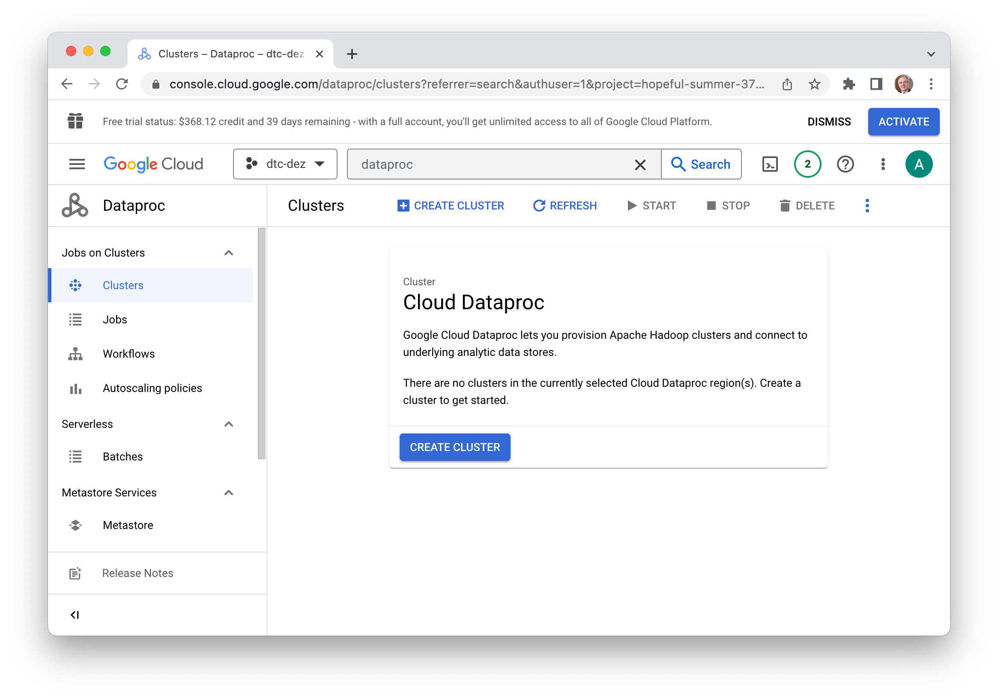Click the browser address bar URL
The image size is (998, 699).
pos(467,84)
